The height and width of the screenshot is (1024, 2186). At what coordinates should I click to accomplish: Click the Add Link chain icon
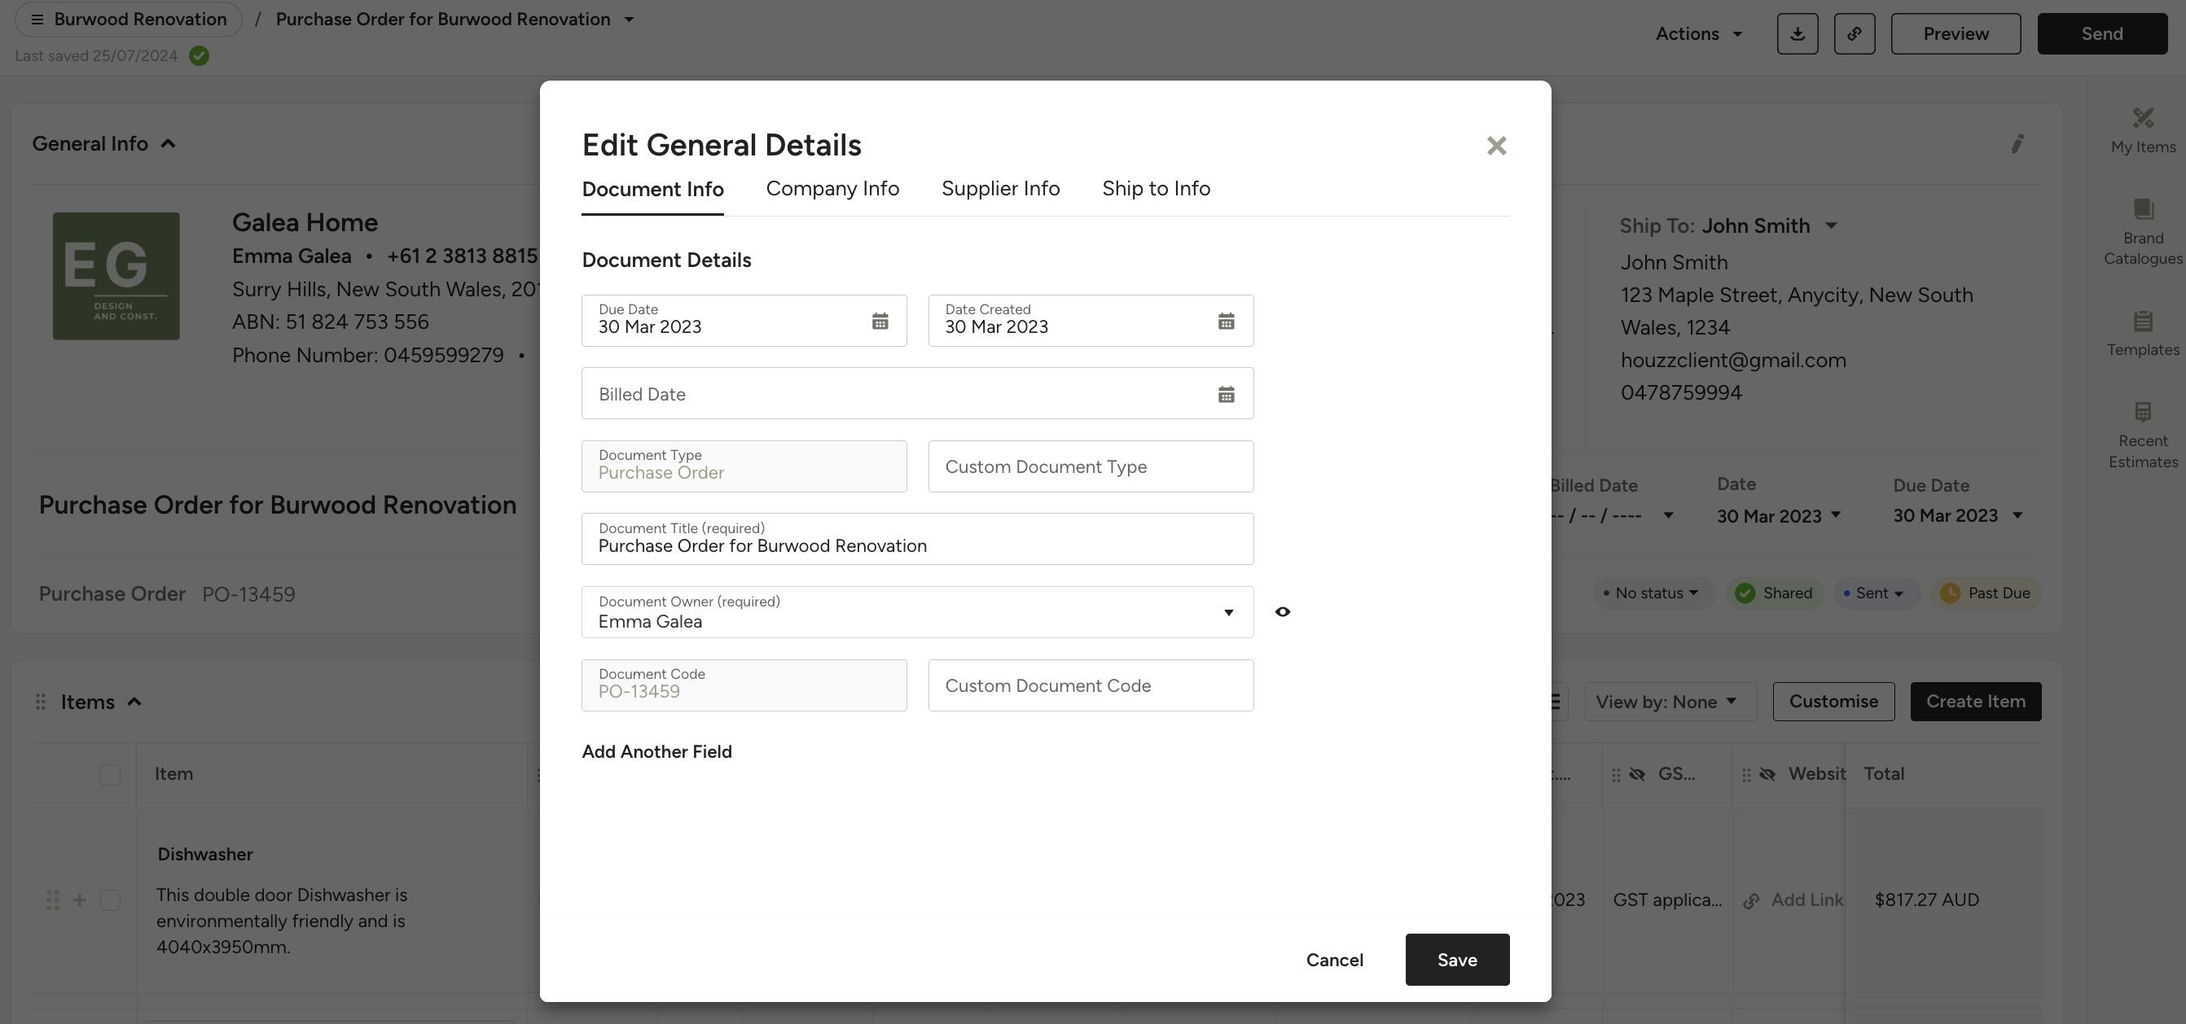click(x=1750, y=901)
